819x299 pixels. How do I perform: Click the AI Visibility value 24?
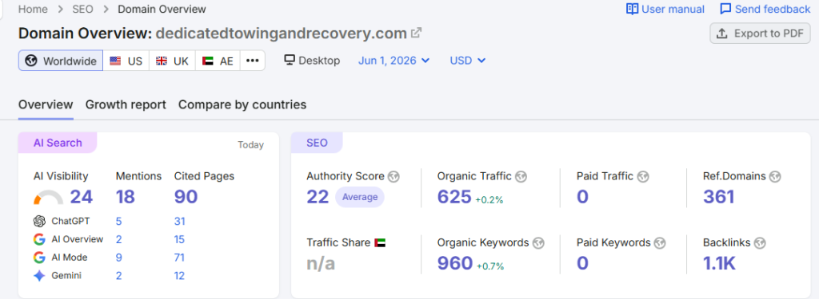pyautogui.click(x=82, y=197)
